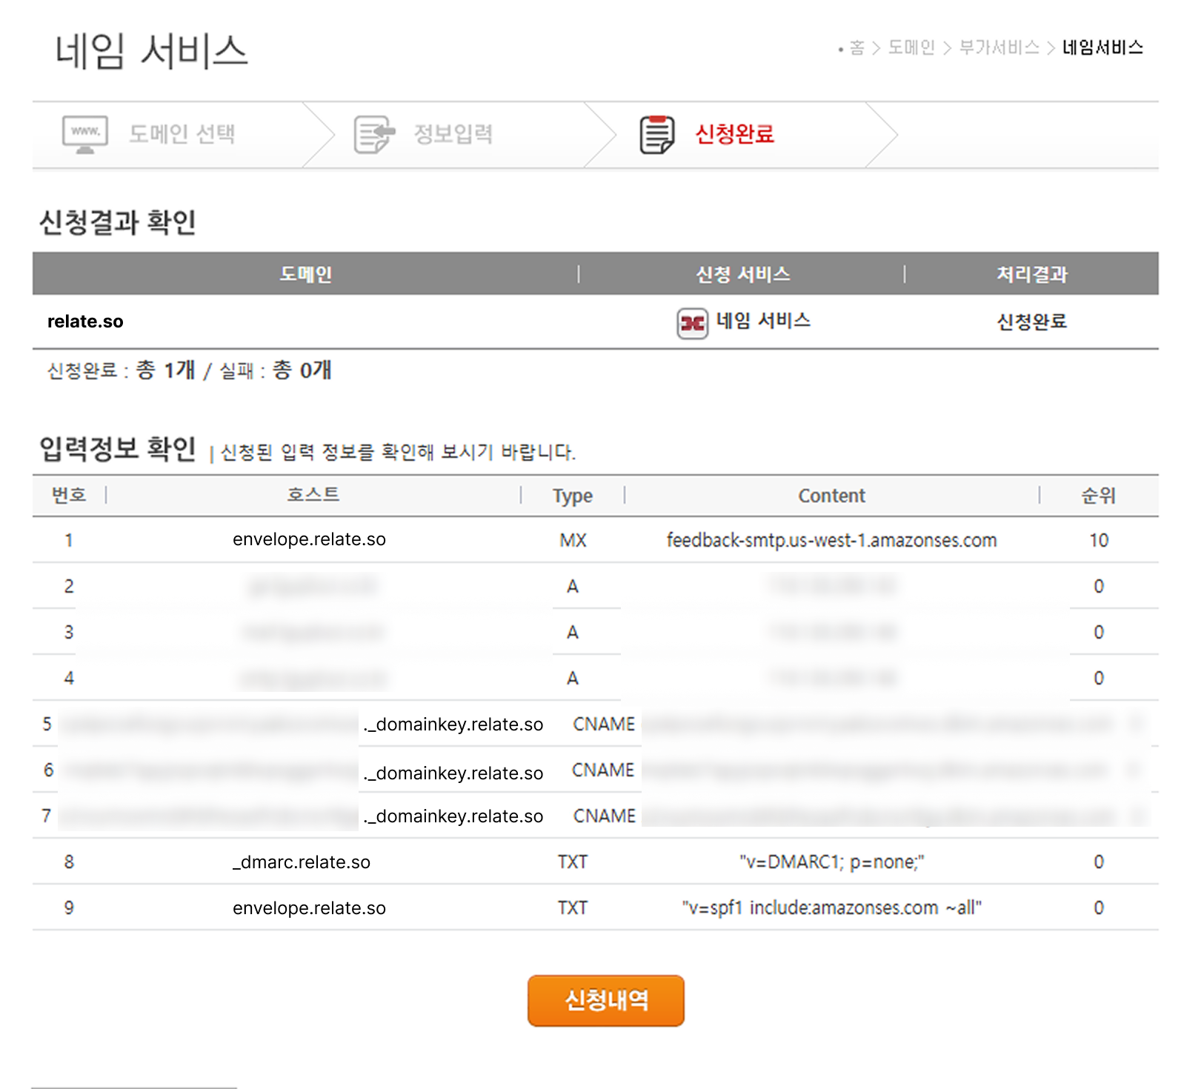Screen dimensions: 1184x1089
Task: Select envelope.relate.so host in row 9
Action: (309, 908)
